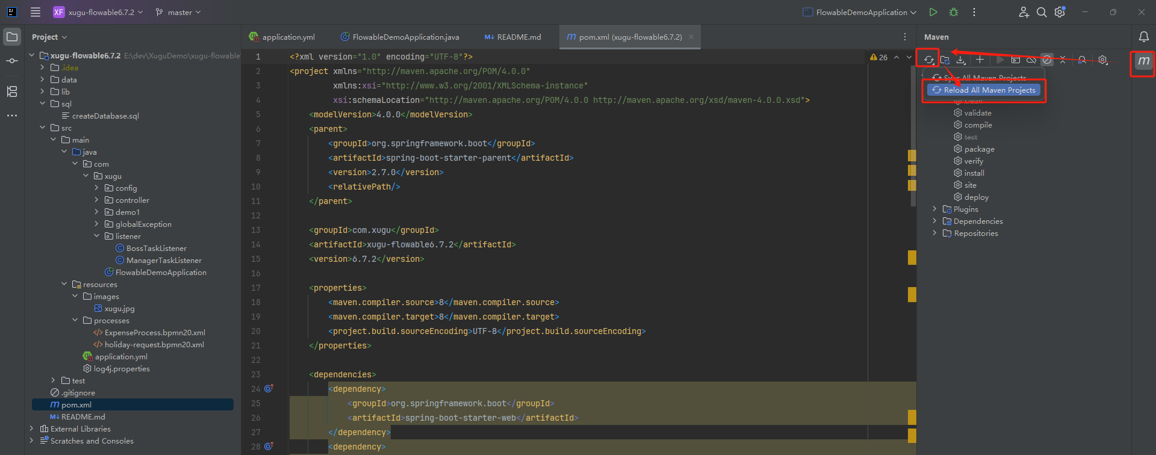Open the Structure tool window icon
1156x455 pixels.
pyautogui.click(x=12, y=91)
